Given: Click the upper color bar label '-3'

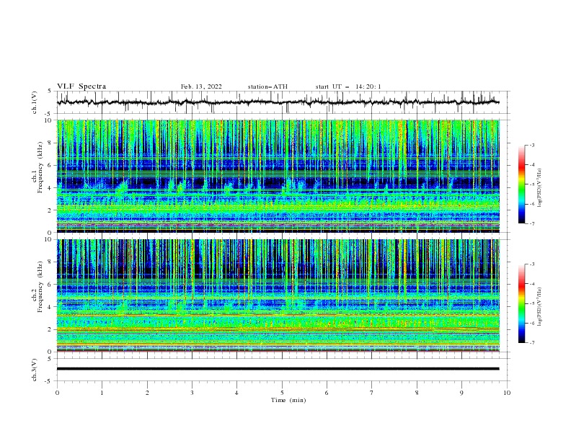Looking at the screenshot, I should point(531,145).
